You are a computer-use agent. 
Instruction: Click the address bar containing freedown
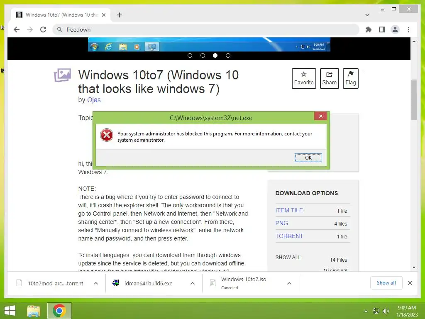coord(206,29)
